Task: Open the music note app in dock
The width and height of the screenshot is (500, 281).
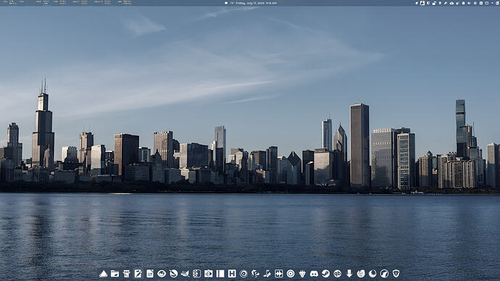Action: [x=267, y=273]
